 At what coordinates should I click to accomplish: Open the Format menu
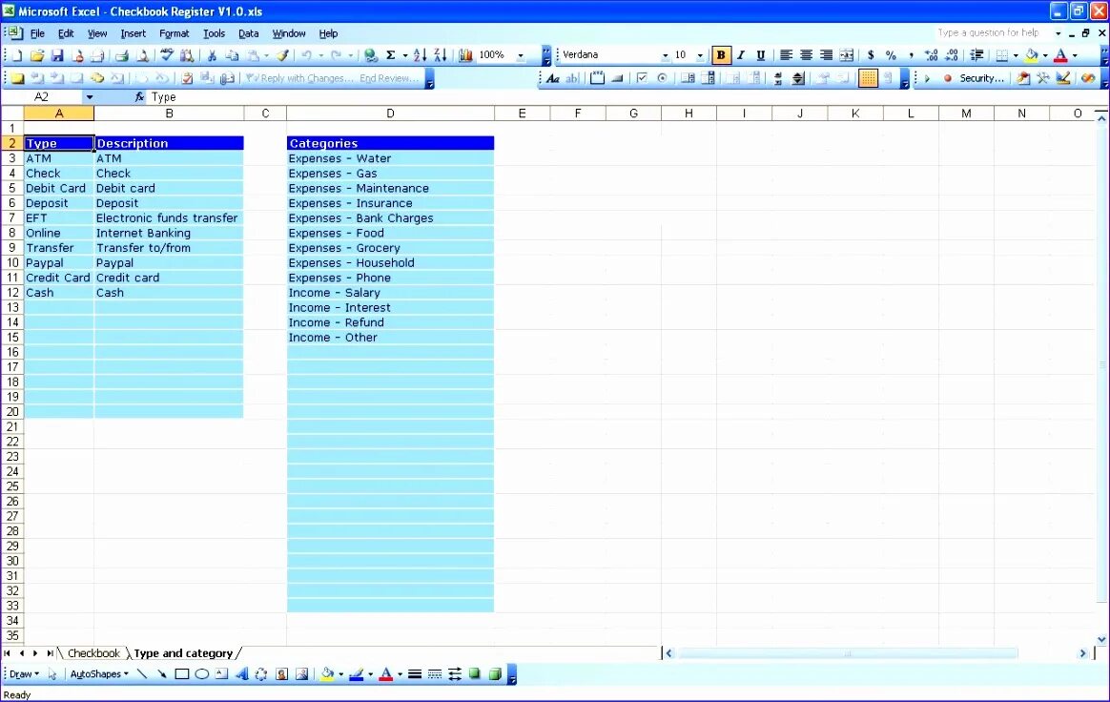[175, 33]
